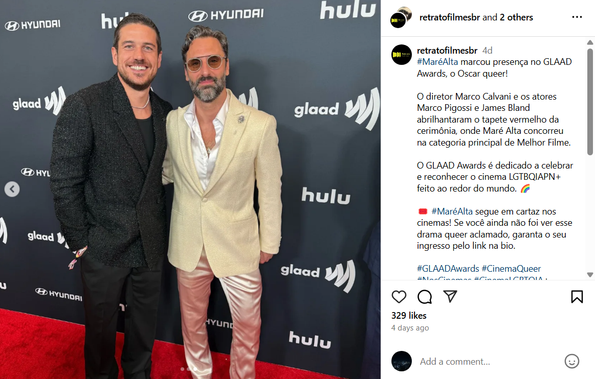Share the post with paper plane icon

click(x=450, y=296)
